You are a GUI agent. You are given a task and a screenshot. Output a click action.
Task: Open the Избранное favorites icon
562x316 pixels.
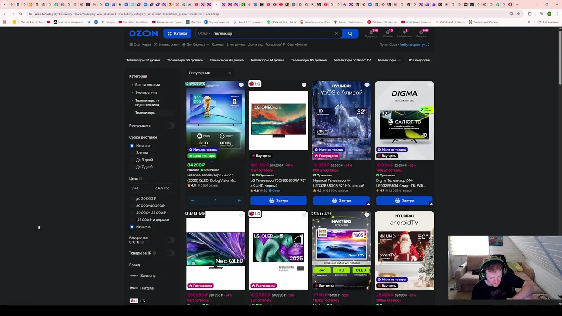(x=404, y=33)
